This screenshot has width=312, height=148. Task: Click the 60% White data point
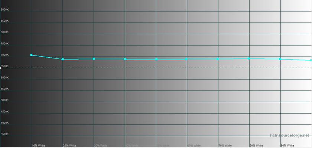[186, 59]
